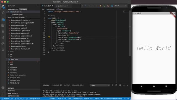This screenshot has width=177, height=100.
Task: Open the Extensions view
Action: click(3, 25)
